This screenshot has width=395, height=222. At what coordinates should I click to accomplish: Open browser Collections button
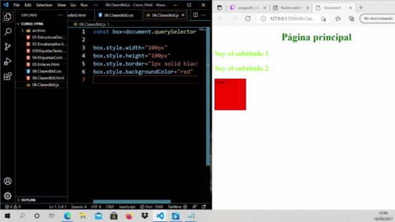351,18
